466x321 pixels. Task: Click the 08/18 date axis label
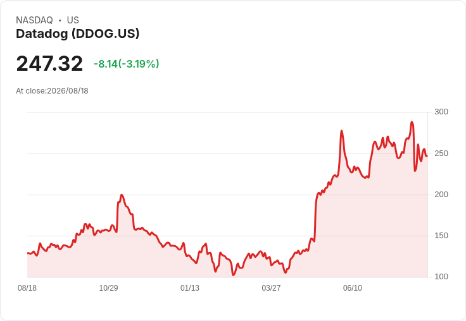27,288
